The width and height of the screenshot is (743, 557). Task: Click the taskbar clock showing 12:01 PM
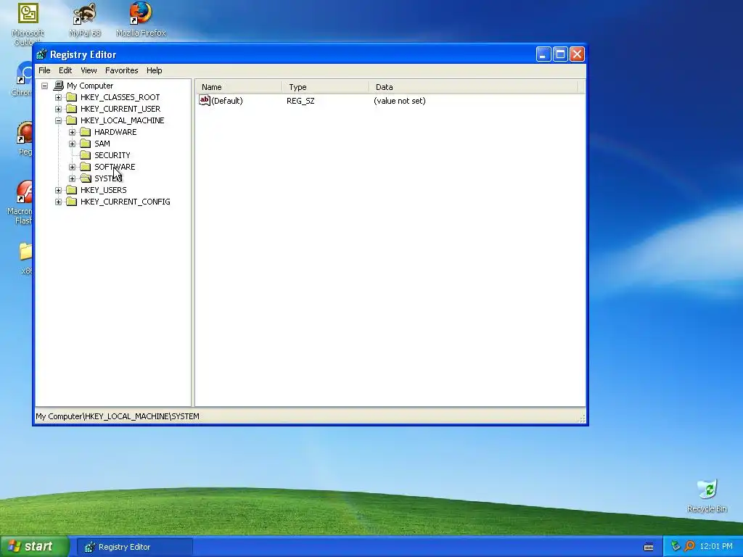tap(716, 547)
